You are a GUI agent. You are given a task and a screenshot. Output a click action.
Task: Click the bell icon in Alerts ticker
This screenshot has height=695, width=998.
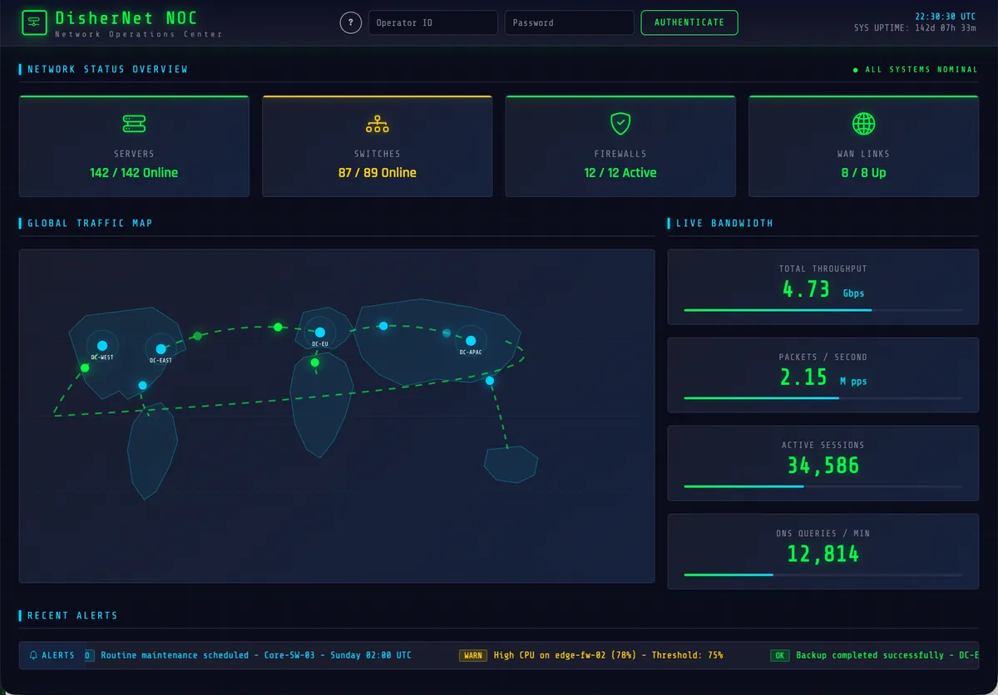(33, 655)
